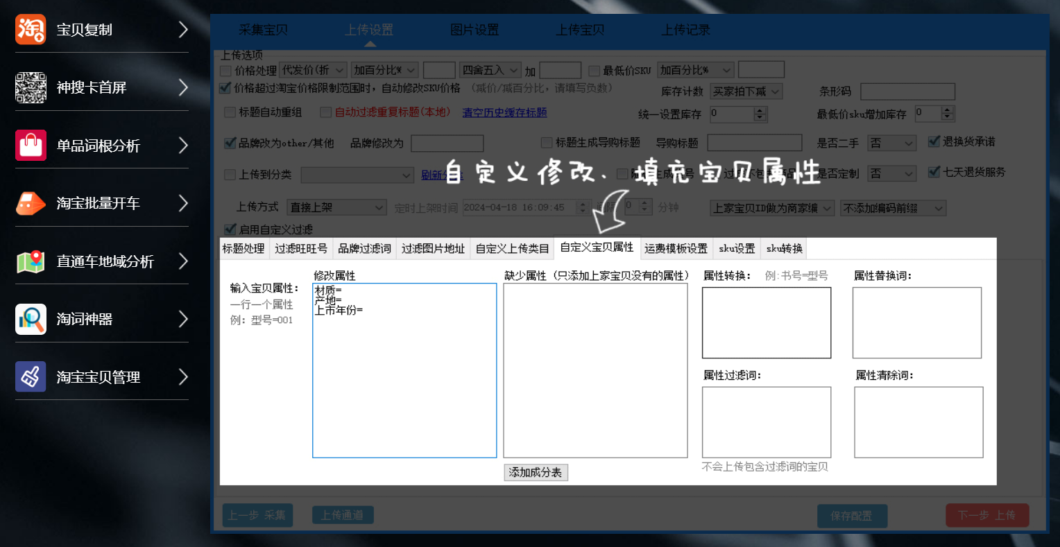Toggle the 七天退货服务 checkbox
1060x547 pixels.
click(x=934, y=172)
